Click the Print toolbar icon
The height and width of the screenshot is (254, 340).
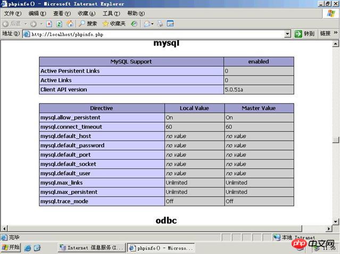pyautogui.click(x=160, y=23)
